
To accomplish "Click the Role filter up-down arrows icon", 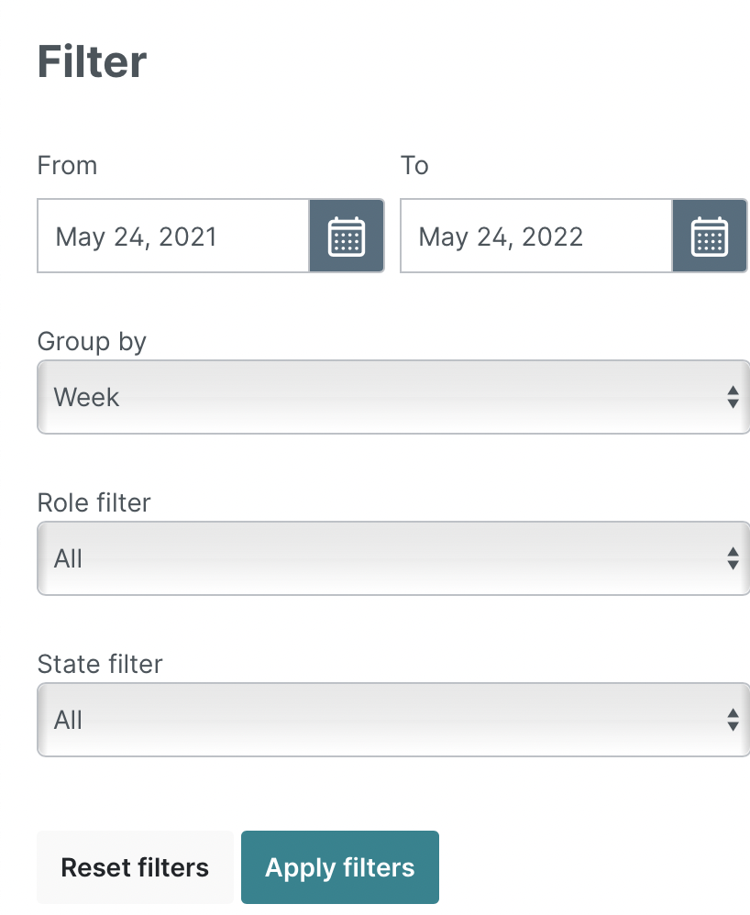I will (x=733, y=558).
